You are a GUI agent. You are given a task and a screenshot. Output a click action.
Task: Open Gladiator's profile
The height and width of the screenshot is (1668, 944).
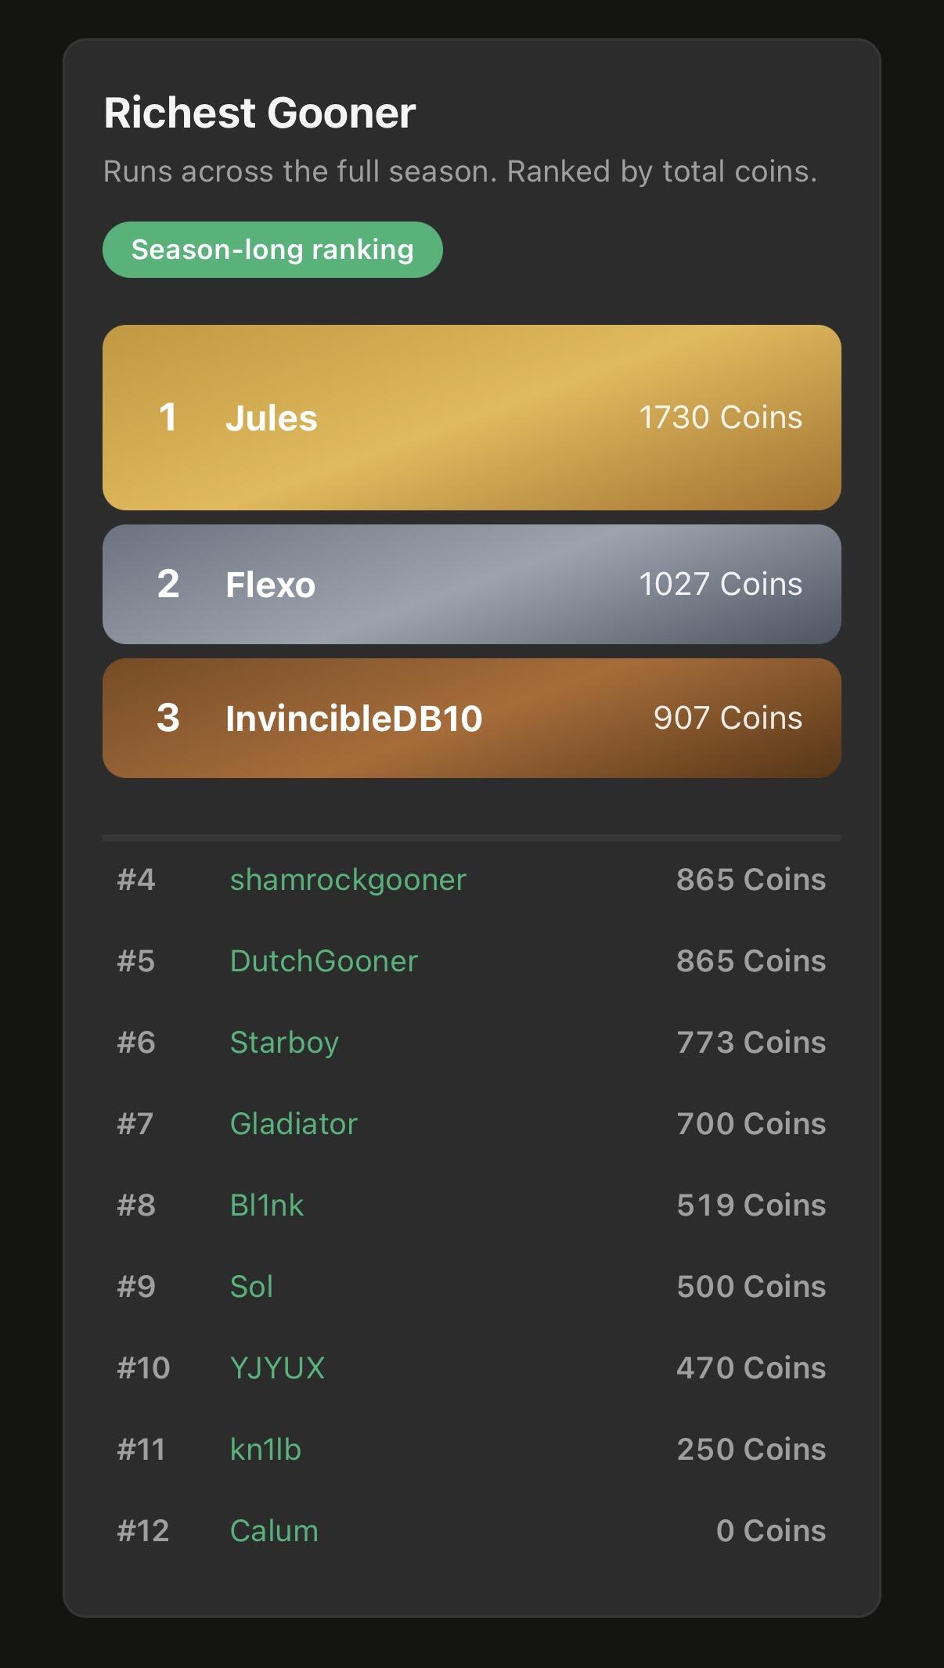click(x=294, y=1124)
